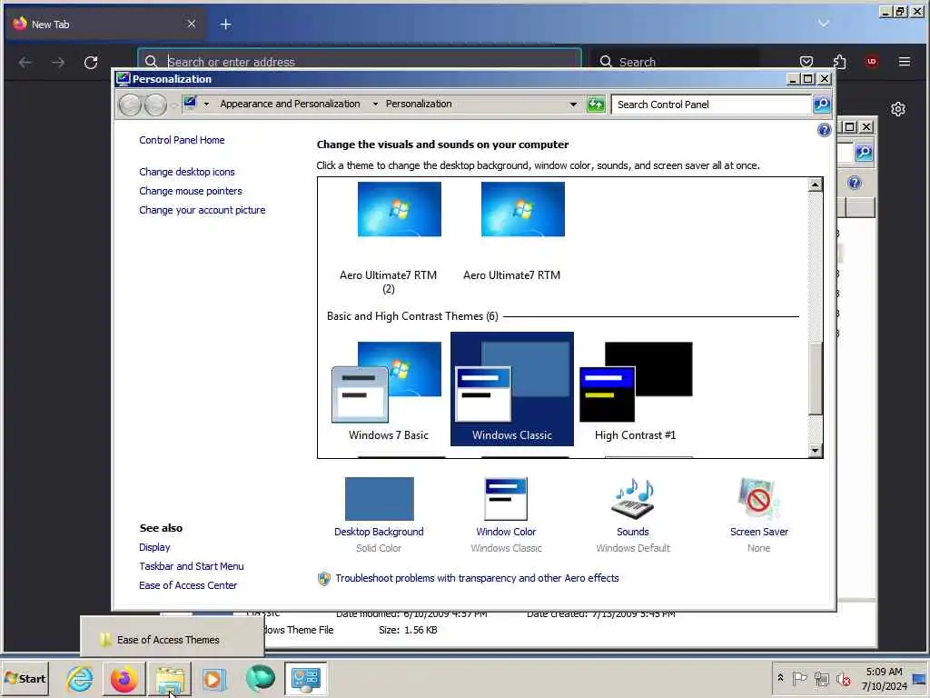Screen dimensions: 930x698
Task: Open Windows Media Player from taskbar
Action: [x=213, y=678]
